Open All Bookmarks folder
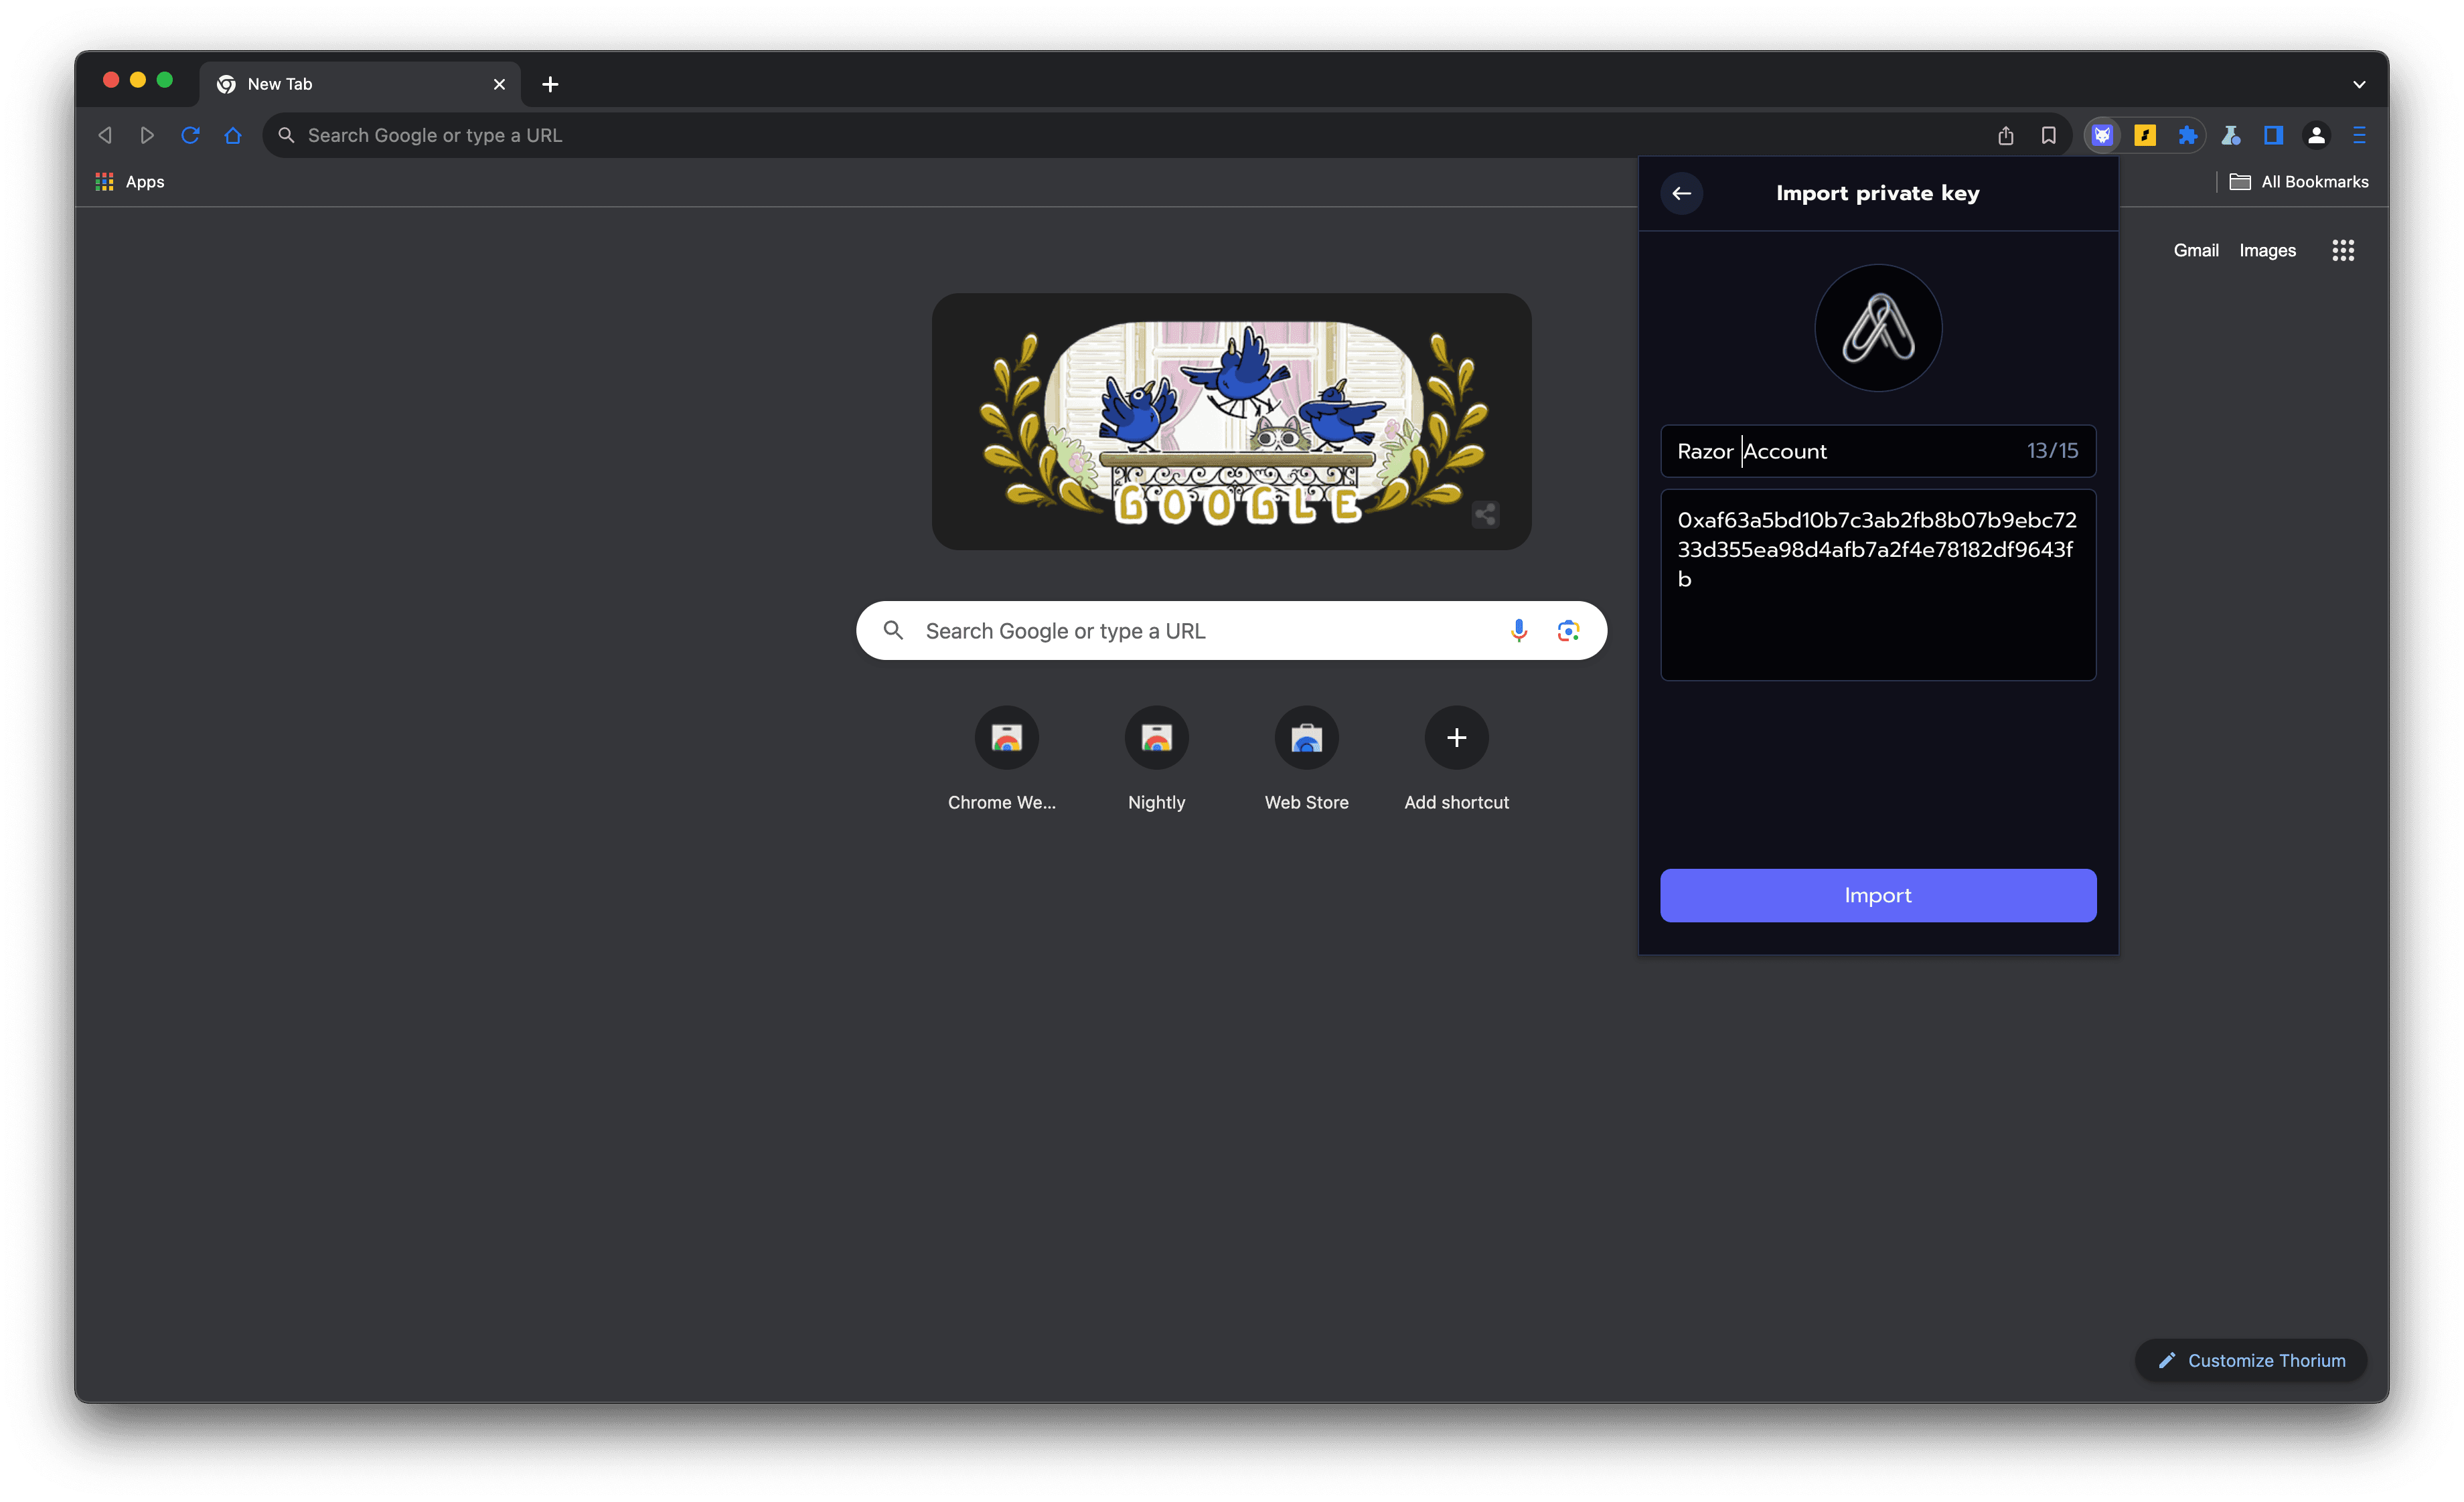Viewport: 2464px width, 1502px height. point(2299,182)
